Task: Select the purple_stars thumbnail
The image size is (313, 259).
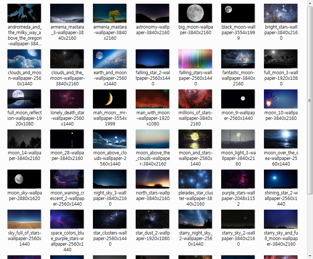Action: (x=238, y=179)
